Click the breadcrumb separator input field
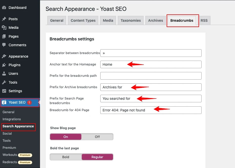Screen dimensions: 235x168 pyautogui.click(x=151, y=53)
